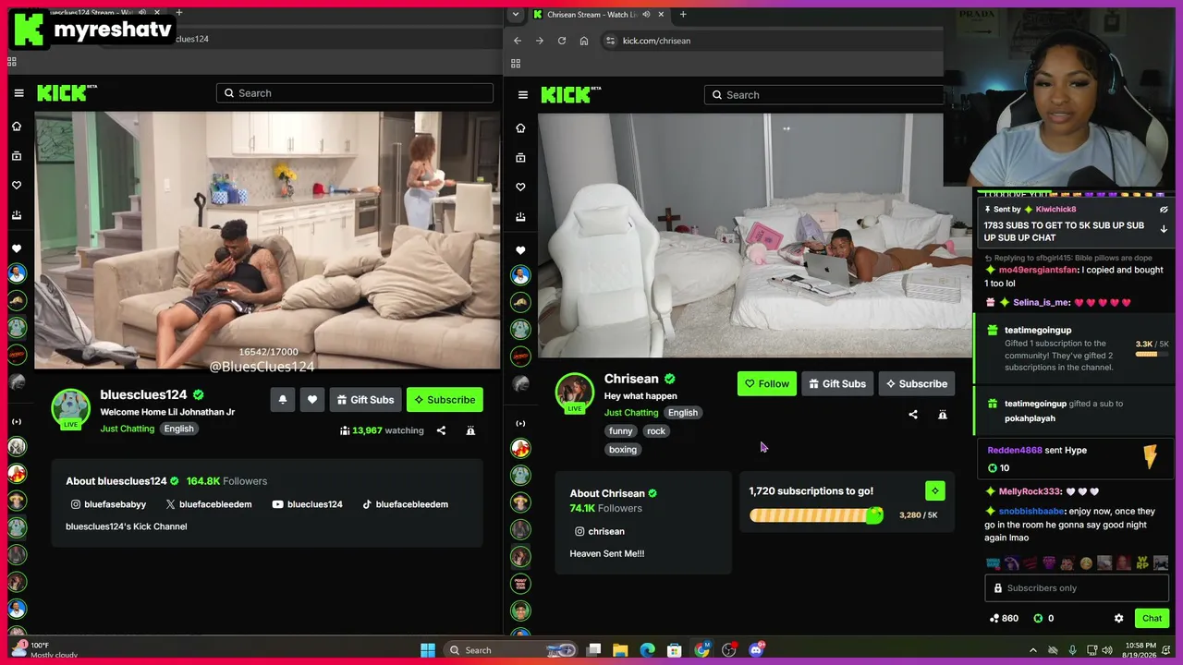The width and height of the screenshot is (1183, 665).
Task: Select Just Chatting category under bluesclues124
Action: point(128,429)
